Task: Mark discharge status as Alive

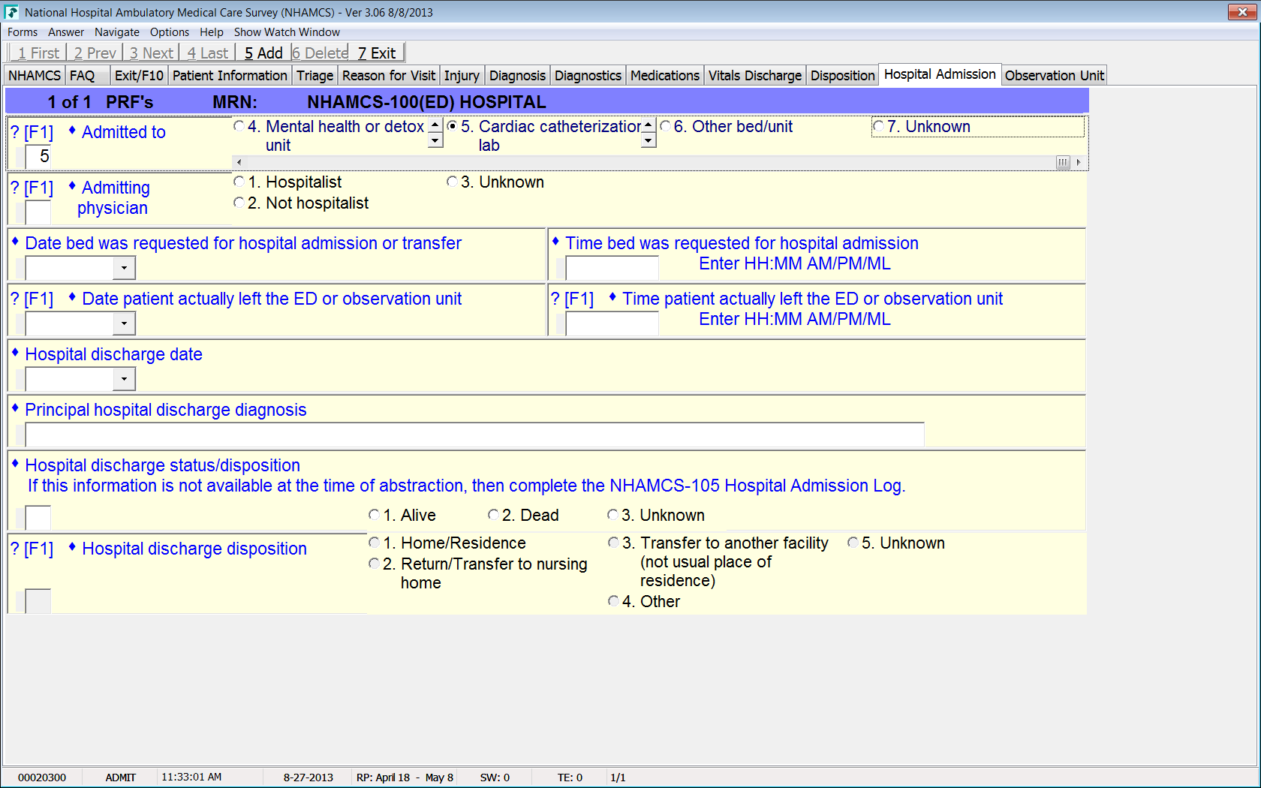Action: click(x=375, y=516)
